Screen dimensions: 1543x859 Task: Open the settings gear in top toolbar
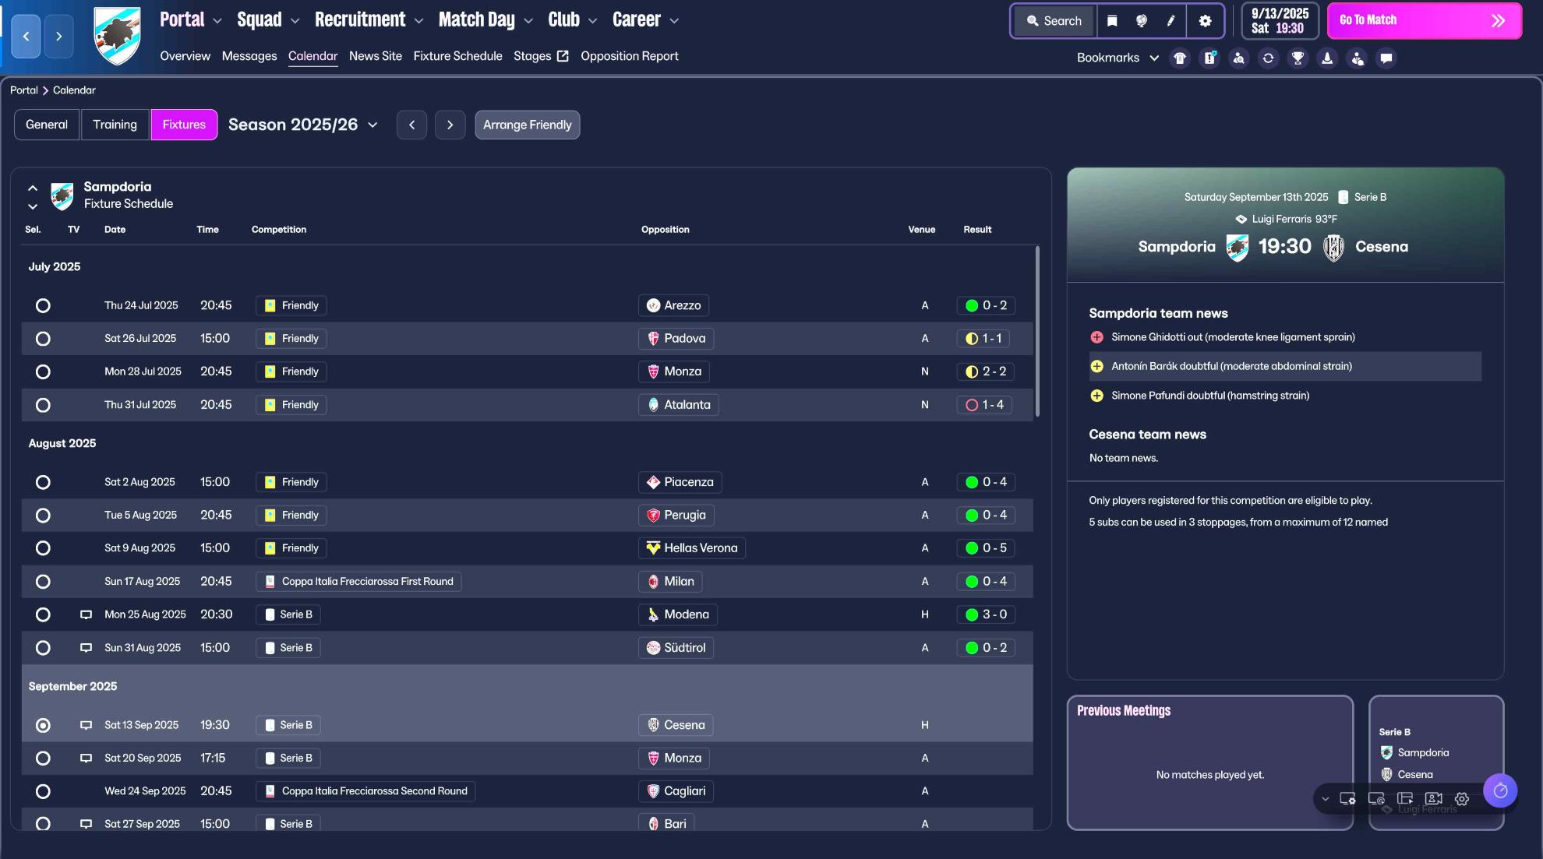(x=1205, y=21)
